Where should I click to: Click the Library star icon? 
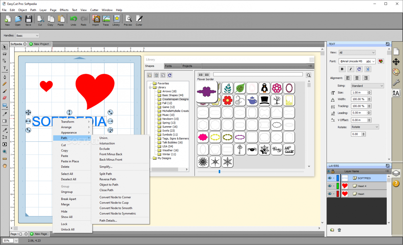[116, 20]
